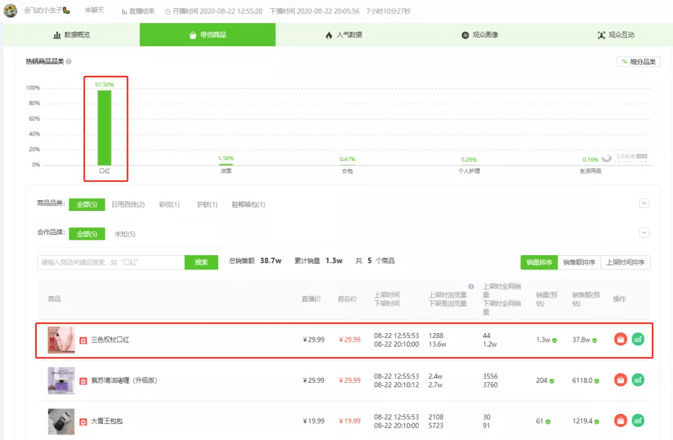Click red shopping bag icon for 紫苏清洁啫喱
The width and height of the screenshot is (673, 440).
[x=620, y=380]
